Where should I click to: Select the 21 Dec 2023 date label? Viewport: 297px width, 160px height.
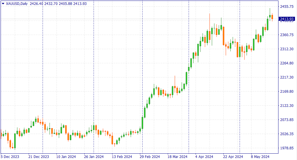click(x=39, y=157)
